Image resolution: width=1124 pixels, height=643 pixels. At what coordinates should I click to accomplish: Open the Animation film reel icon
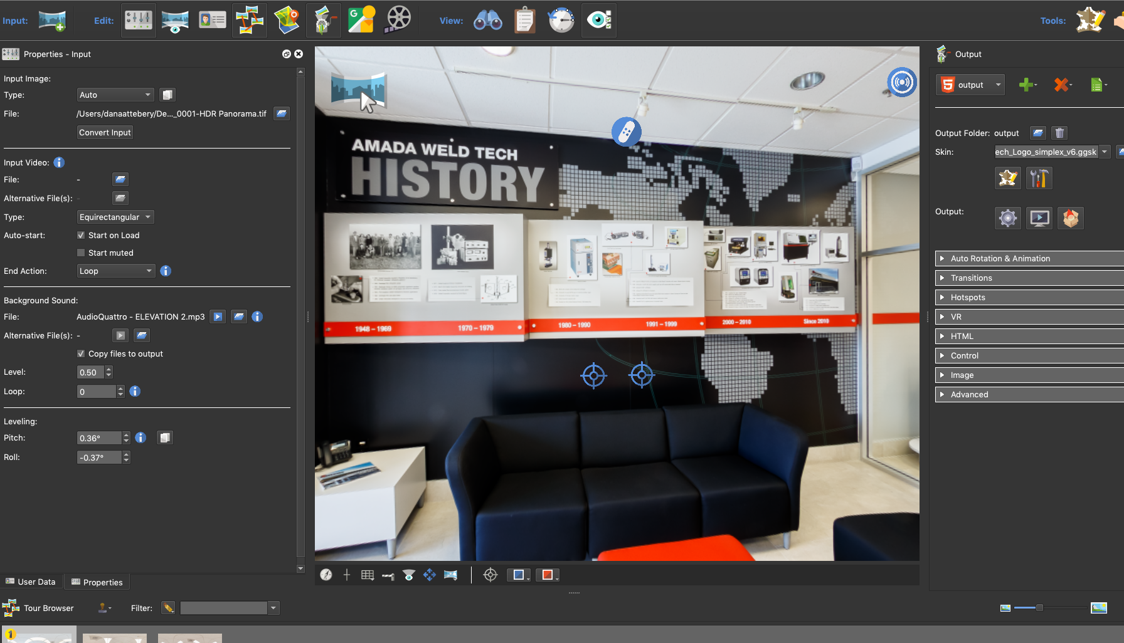pos(398,20)
